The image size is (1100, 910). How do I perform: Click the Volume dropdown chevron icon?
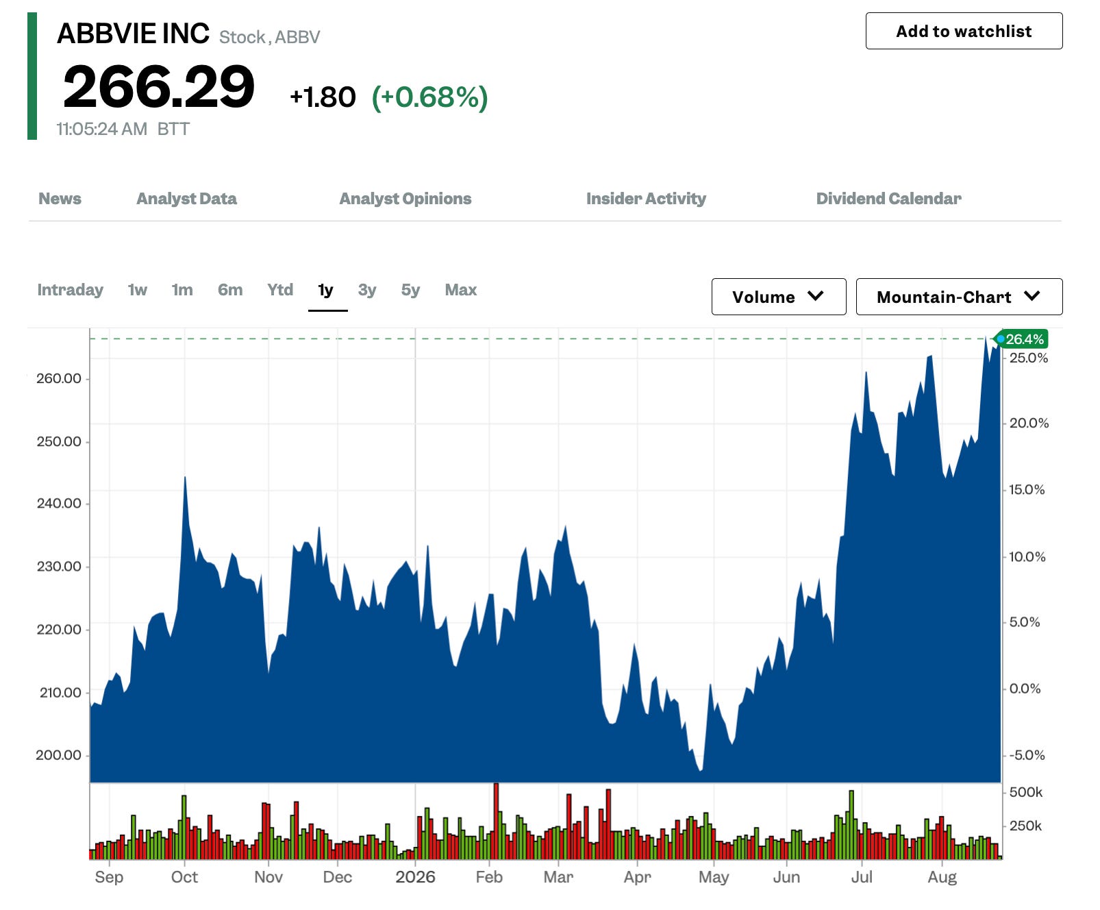coord(815,296)
